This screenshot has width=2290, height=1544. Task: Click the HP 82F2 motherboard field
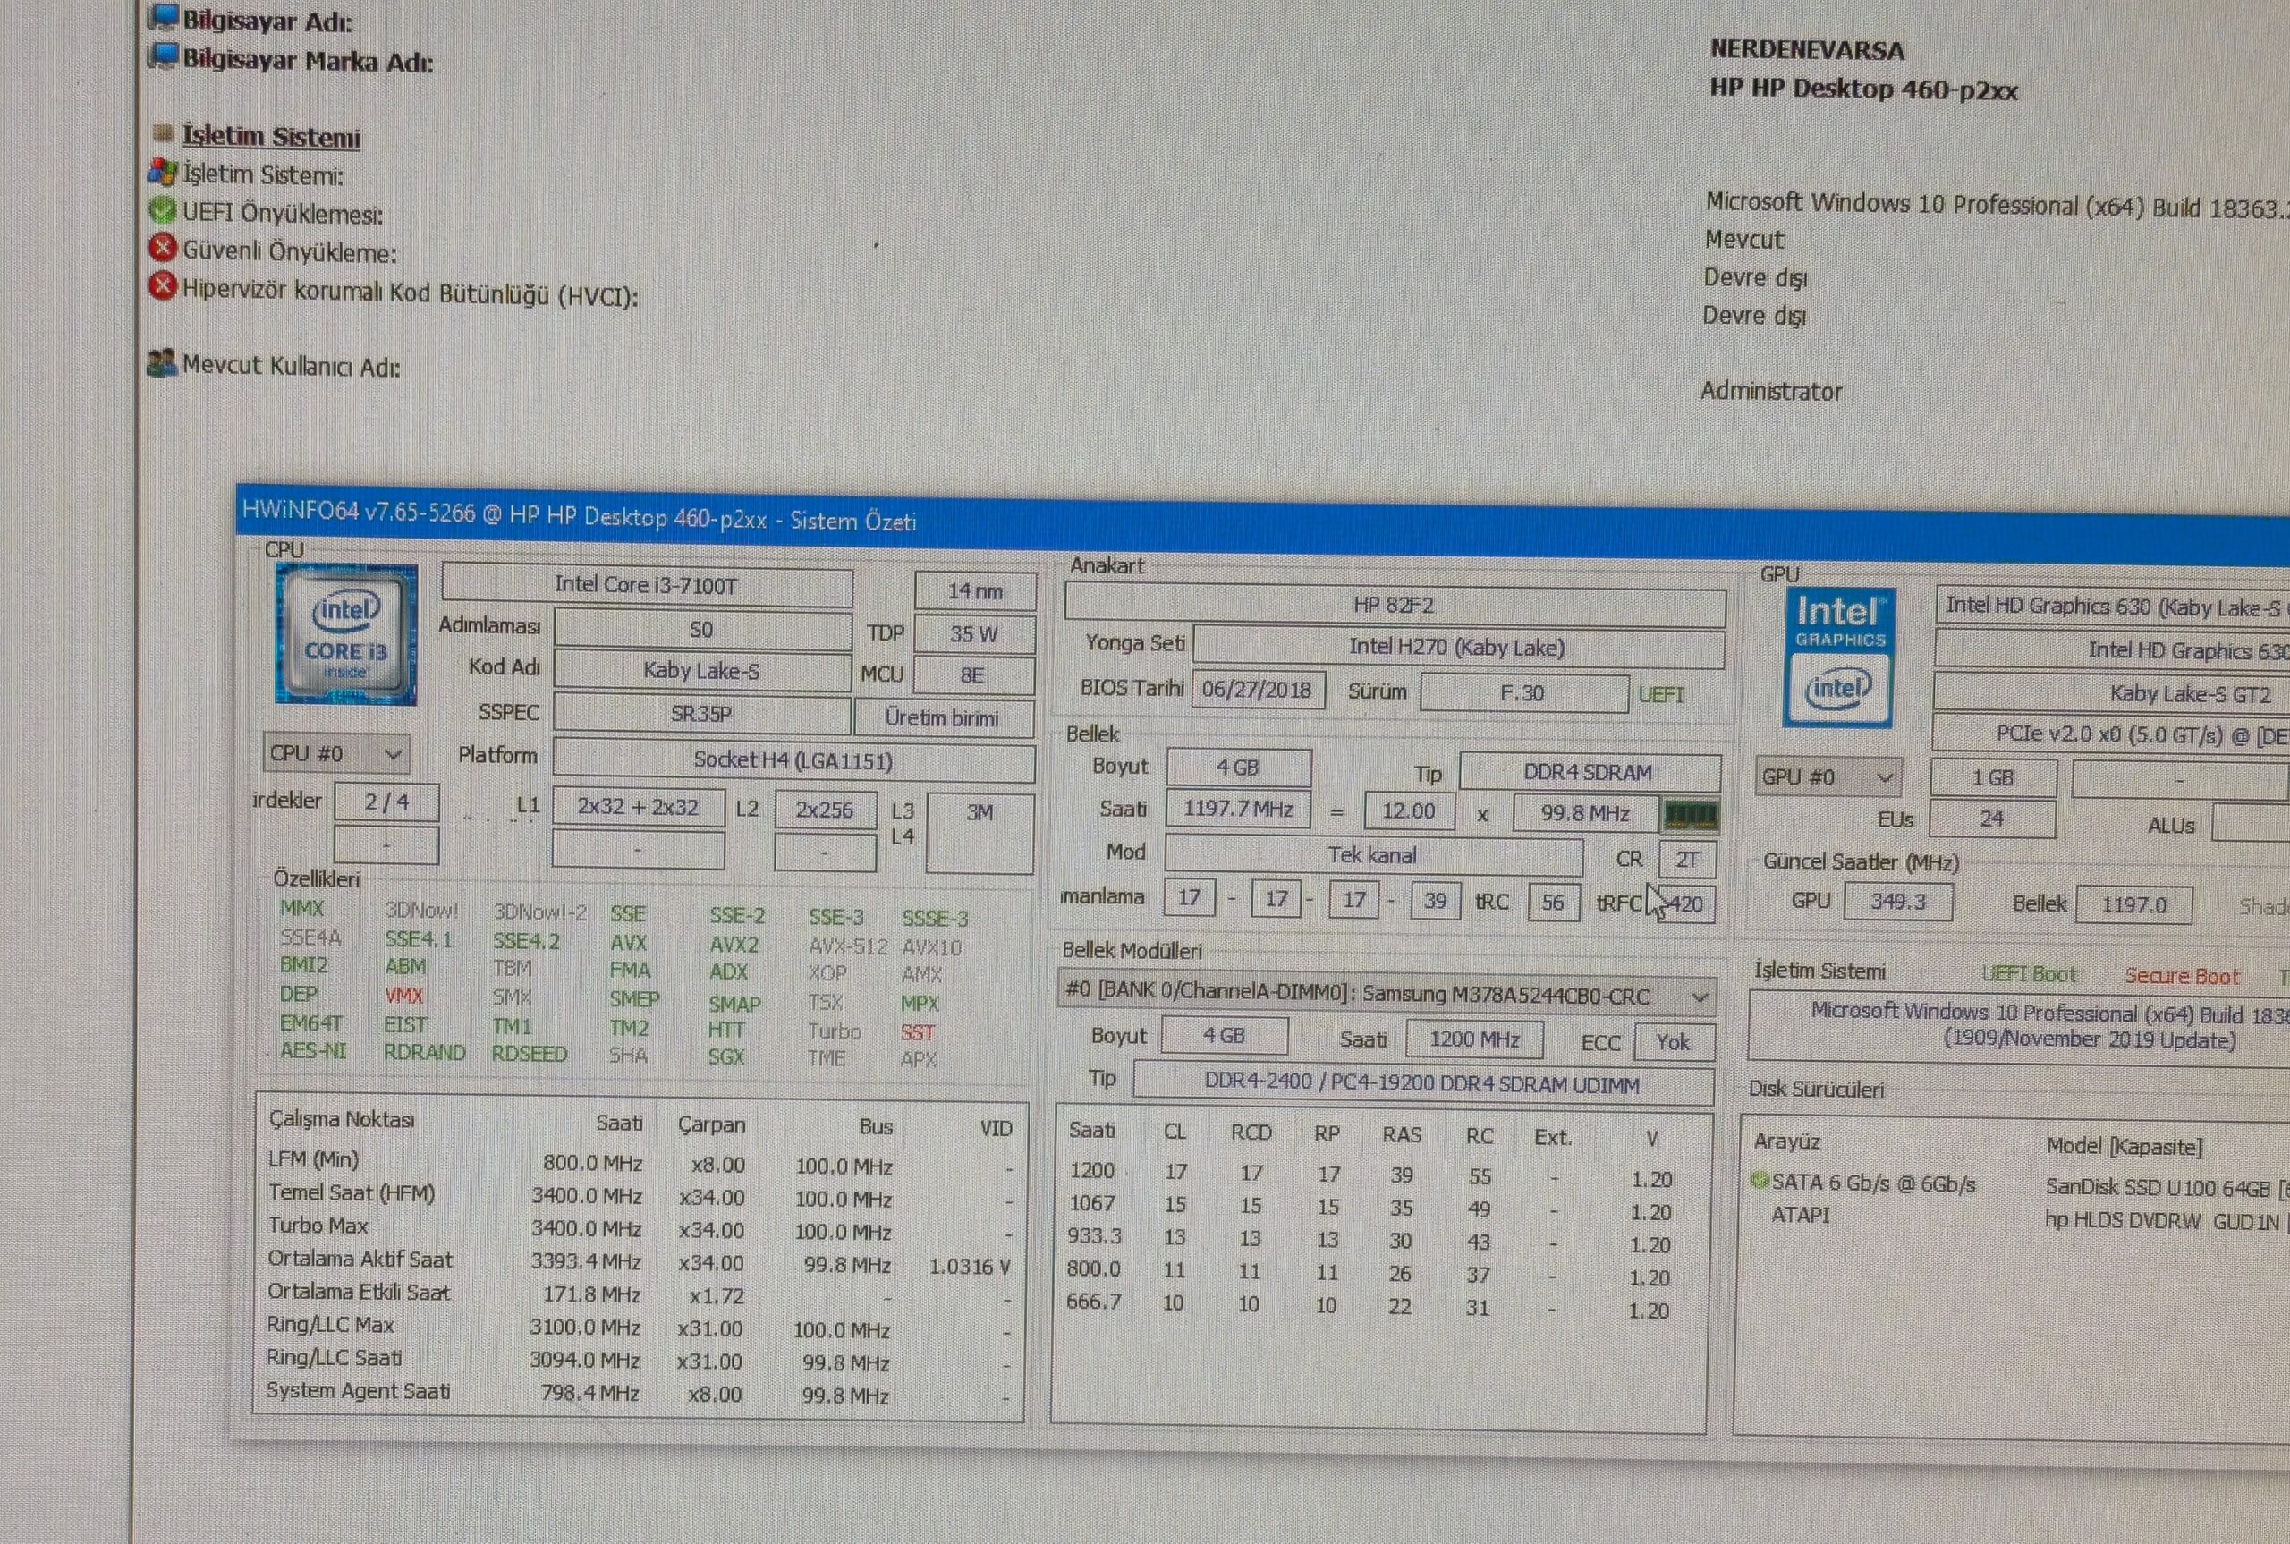click(x=1395, y=606)
